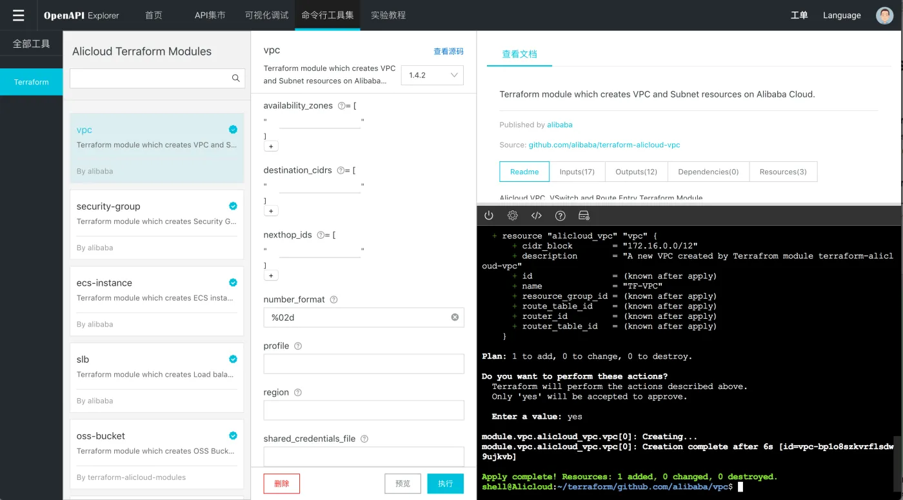Clear the number_format field value
Image resolution: width=903 pixels, height=500 pixels.
[455, 317]
